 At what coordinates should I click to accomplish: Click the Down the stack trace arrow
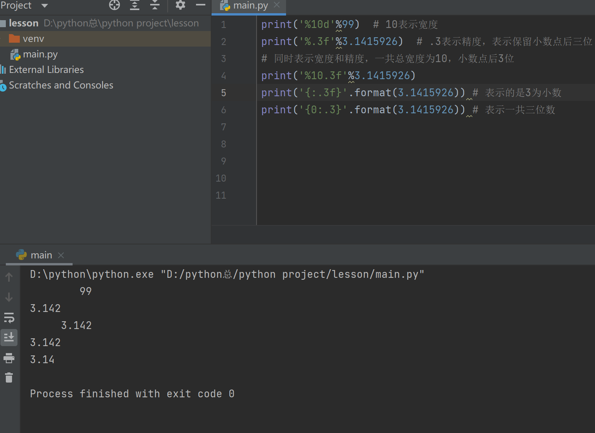tap(9, 297)
